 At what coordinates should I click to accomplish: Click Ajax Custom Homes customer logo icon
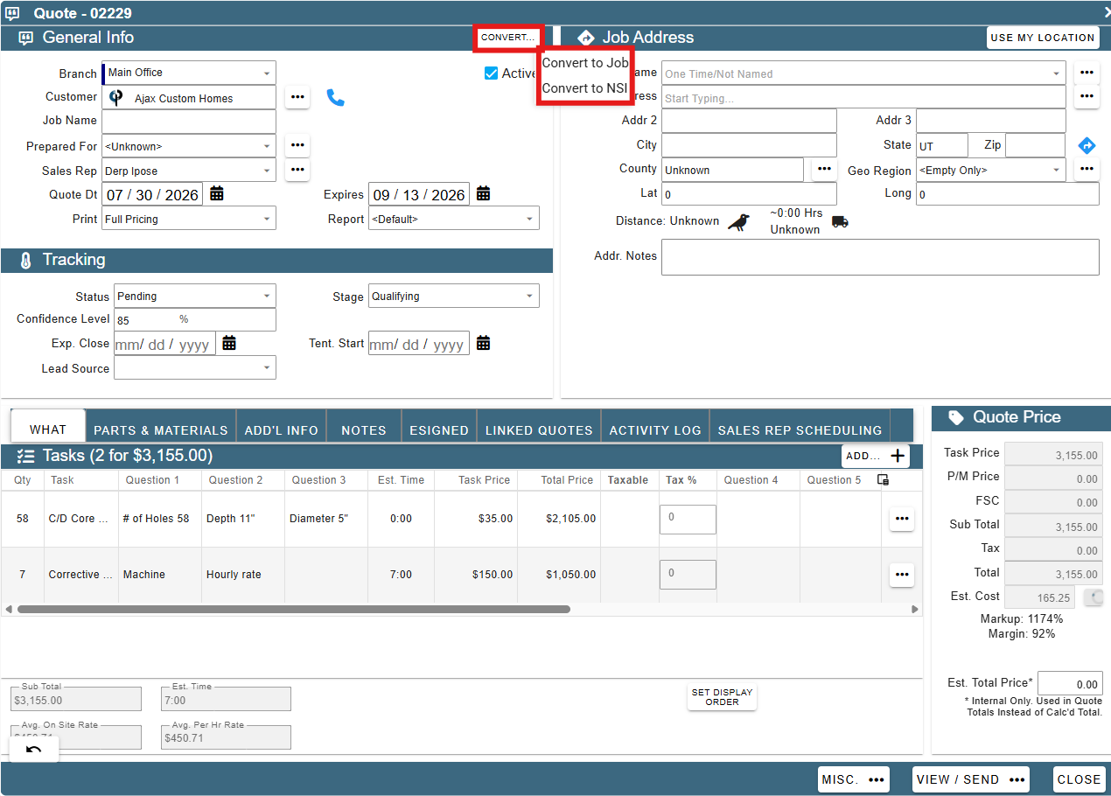coord(116,97)
